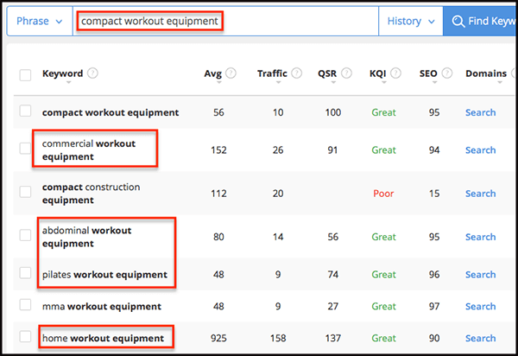518x356 pixels.
Task: Open SEO column help icon
Action: (x=447, y=73)
